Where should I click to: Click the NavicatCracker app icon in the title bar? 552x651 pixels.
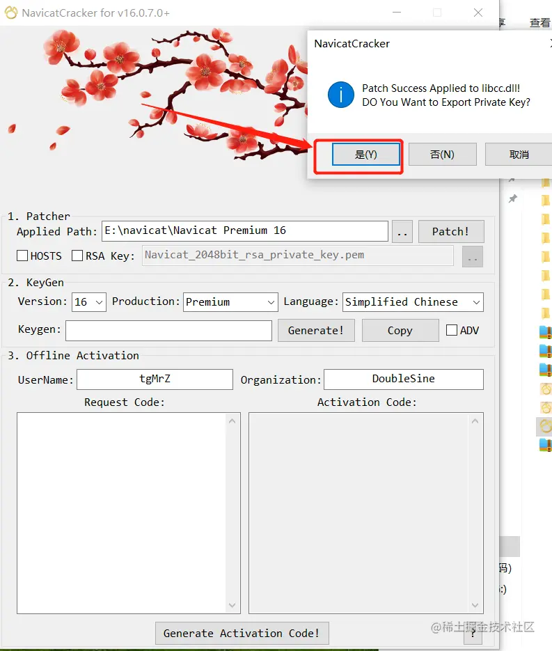coord(11,13)
